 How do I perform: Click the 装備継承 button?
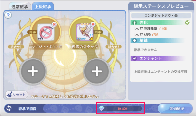[175, 108]
